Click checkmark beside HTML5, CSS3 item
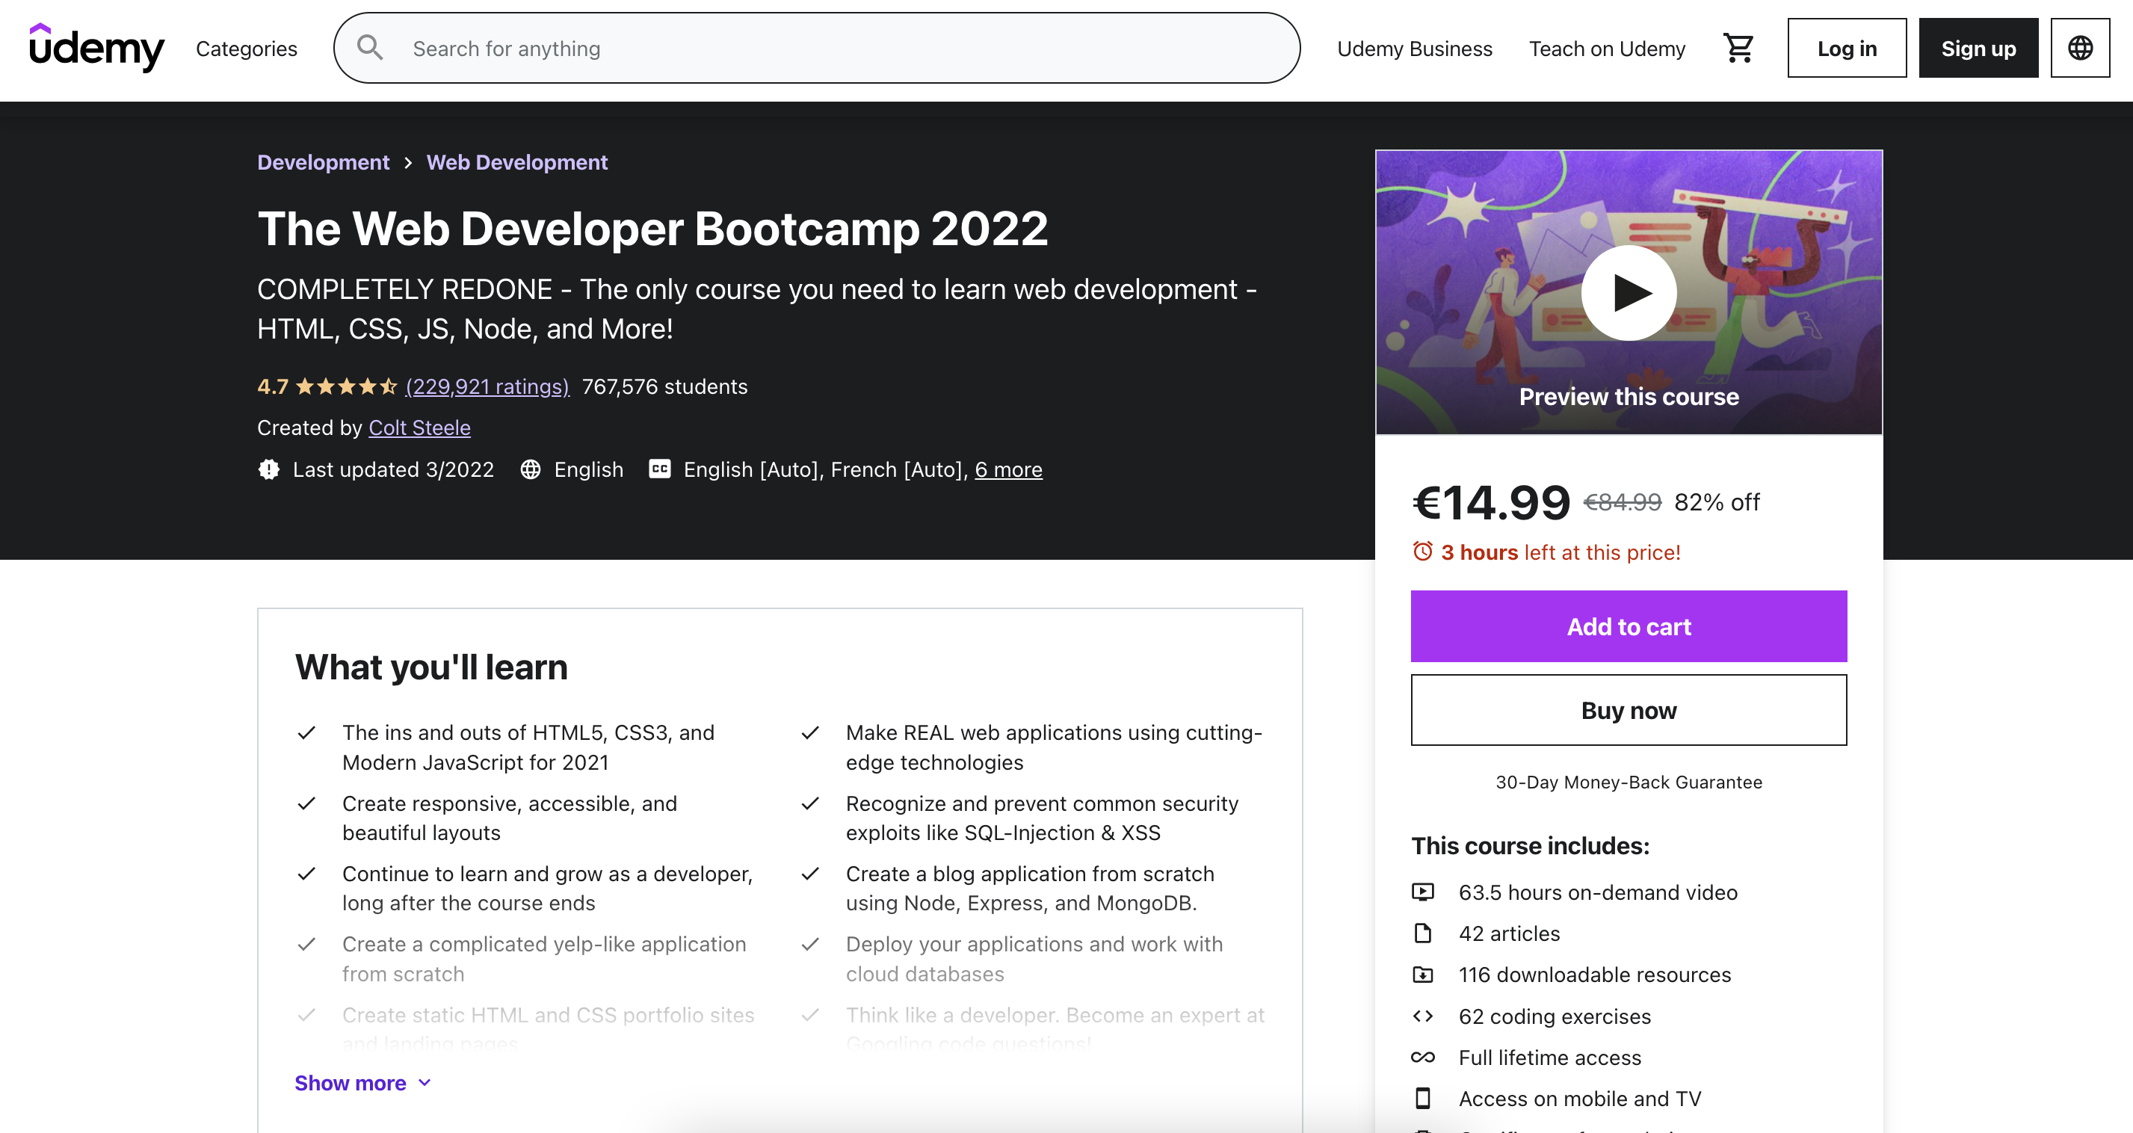Viewport: 2133px width, 1133px height. (306, 733)
